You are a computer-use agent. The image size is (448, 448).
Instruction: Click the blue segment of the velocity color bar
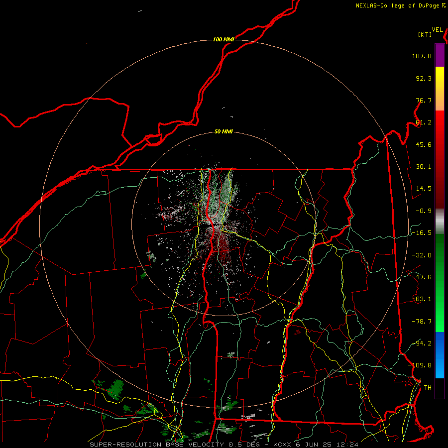(x=440, y=355)
